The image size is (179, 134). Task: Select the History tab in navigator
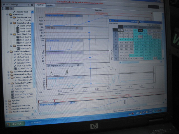[46, 101]
